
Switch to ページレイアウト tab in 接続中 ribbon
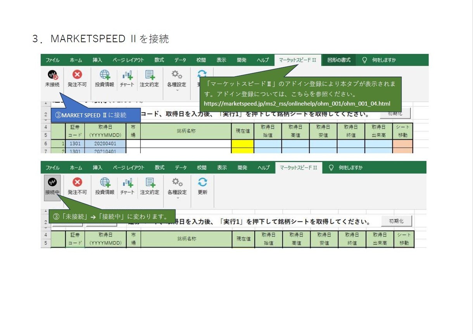(x=128, y=168)
